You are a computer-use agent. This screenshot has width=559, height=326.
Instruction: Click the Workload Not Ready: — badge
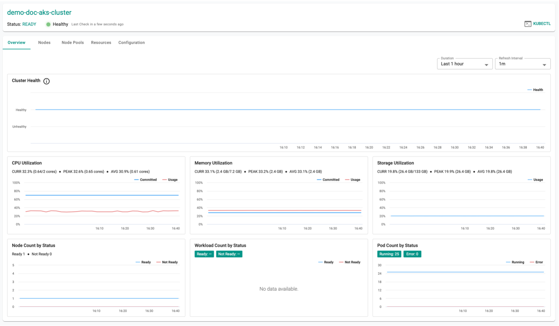coord(229,254)
